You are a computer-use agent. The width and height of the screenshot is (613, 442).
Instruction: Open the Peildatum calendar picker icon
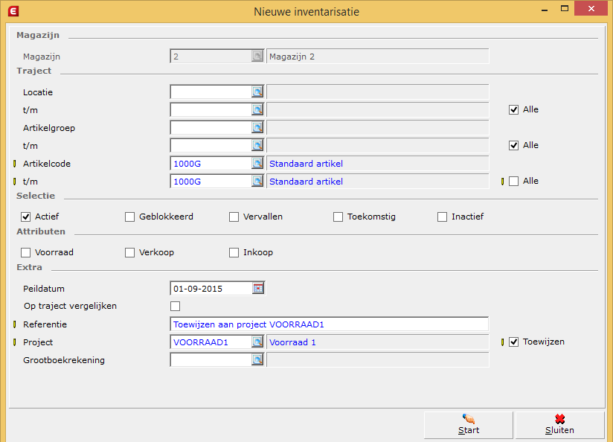258,288
